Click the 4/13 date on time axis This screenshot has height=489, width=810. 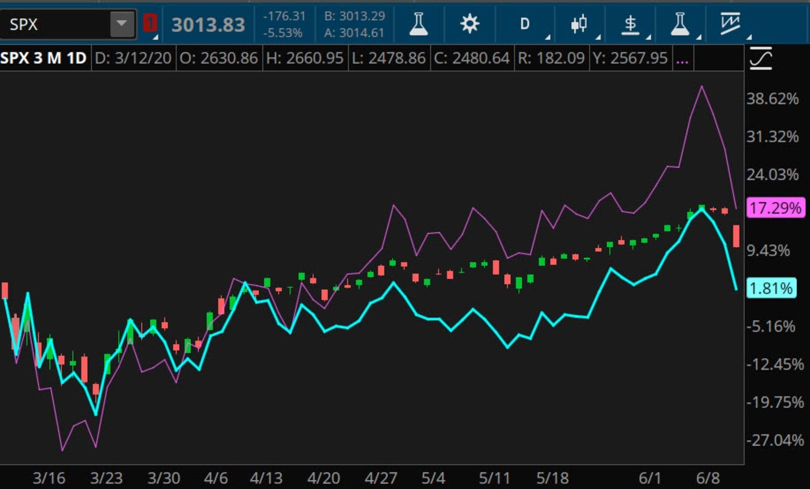coord(266,478)
